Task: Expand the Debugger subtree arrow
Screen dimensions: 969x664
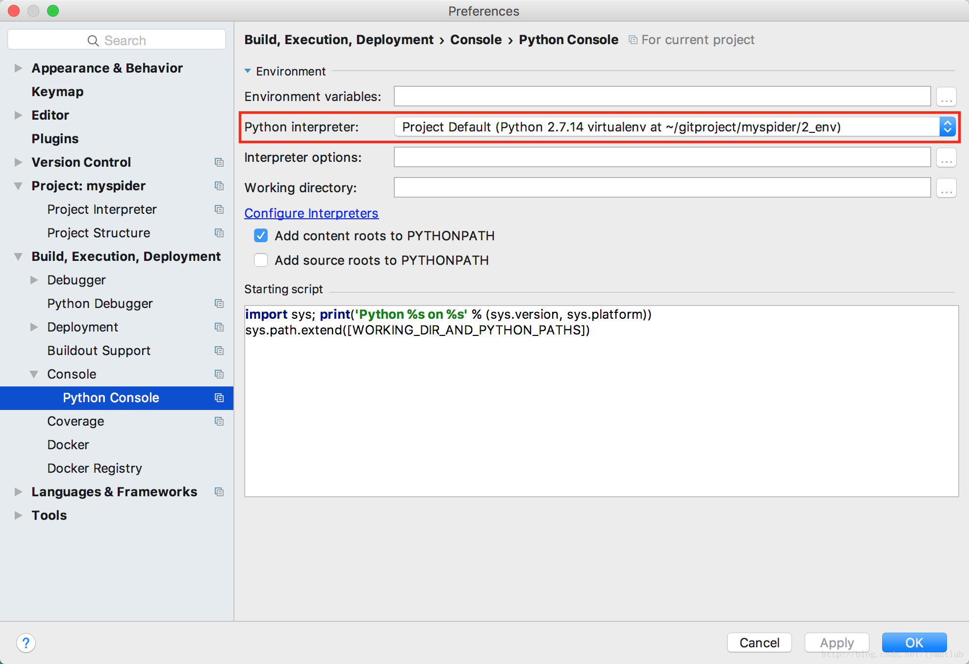Action: tap(34, 280)
